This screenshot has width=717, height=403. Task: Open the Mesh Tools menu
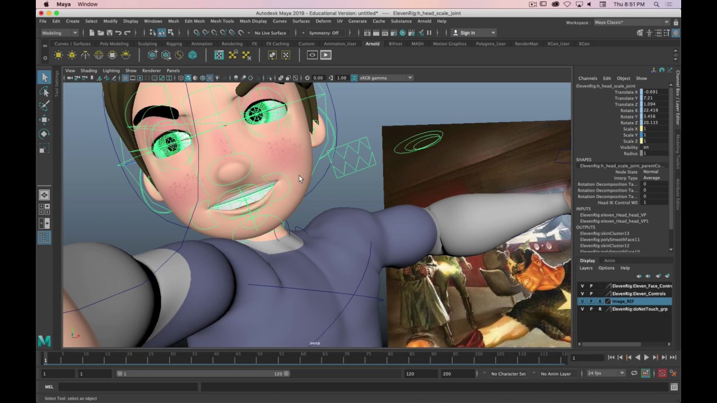coord(222,21)
